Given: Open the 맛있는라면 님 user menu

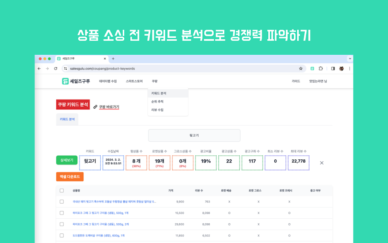Looking at the screenshot, I should [318, 81].
